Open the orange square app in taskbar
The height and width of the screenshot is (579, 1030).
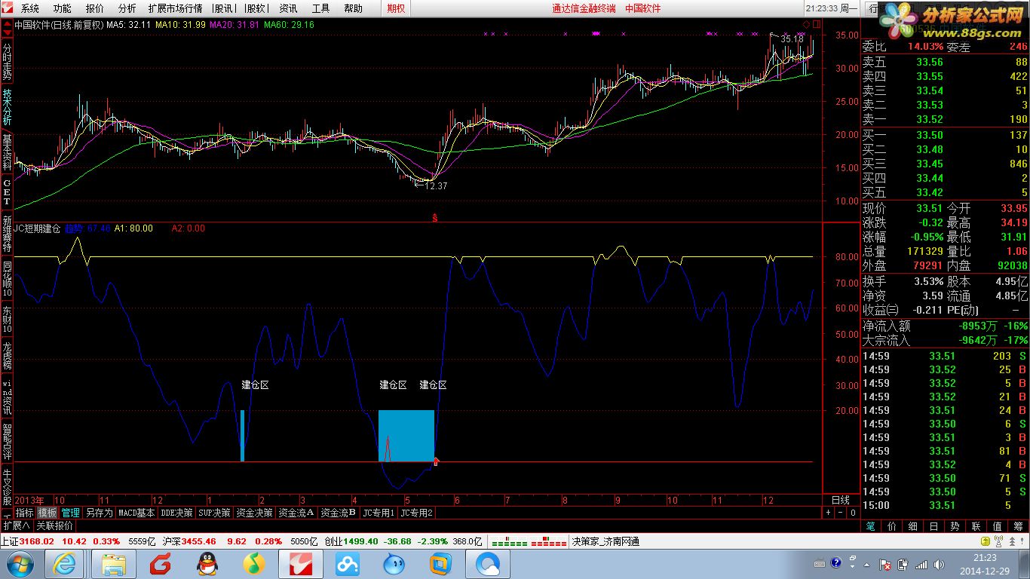click(x=441, y=564)
